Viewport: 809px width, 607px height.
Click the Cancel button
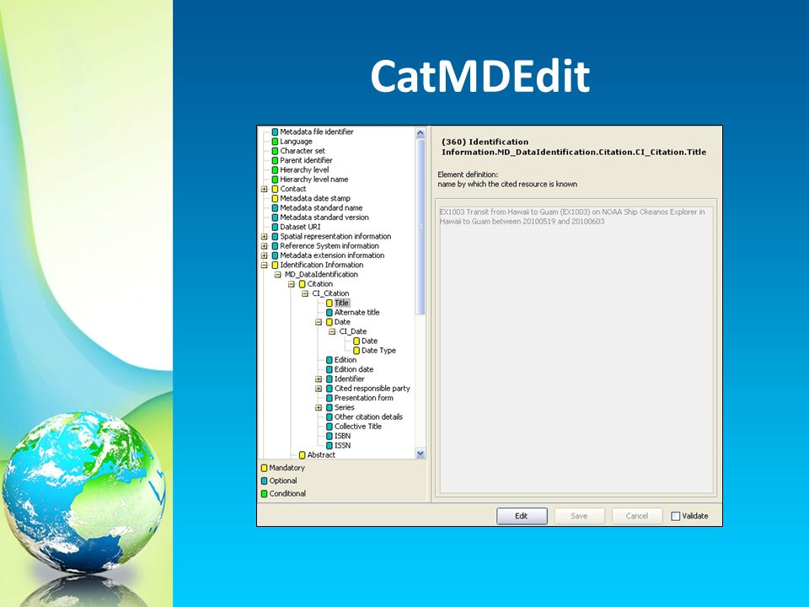pos(637,516)
